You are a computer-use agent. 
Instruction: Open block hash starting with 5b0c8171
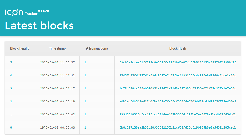click(x=178, y=127)
